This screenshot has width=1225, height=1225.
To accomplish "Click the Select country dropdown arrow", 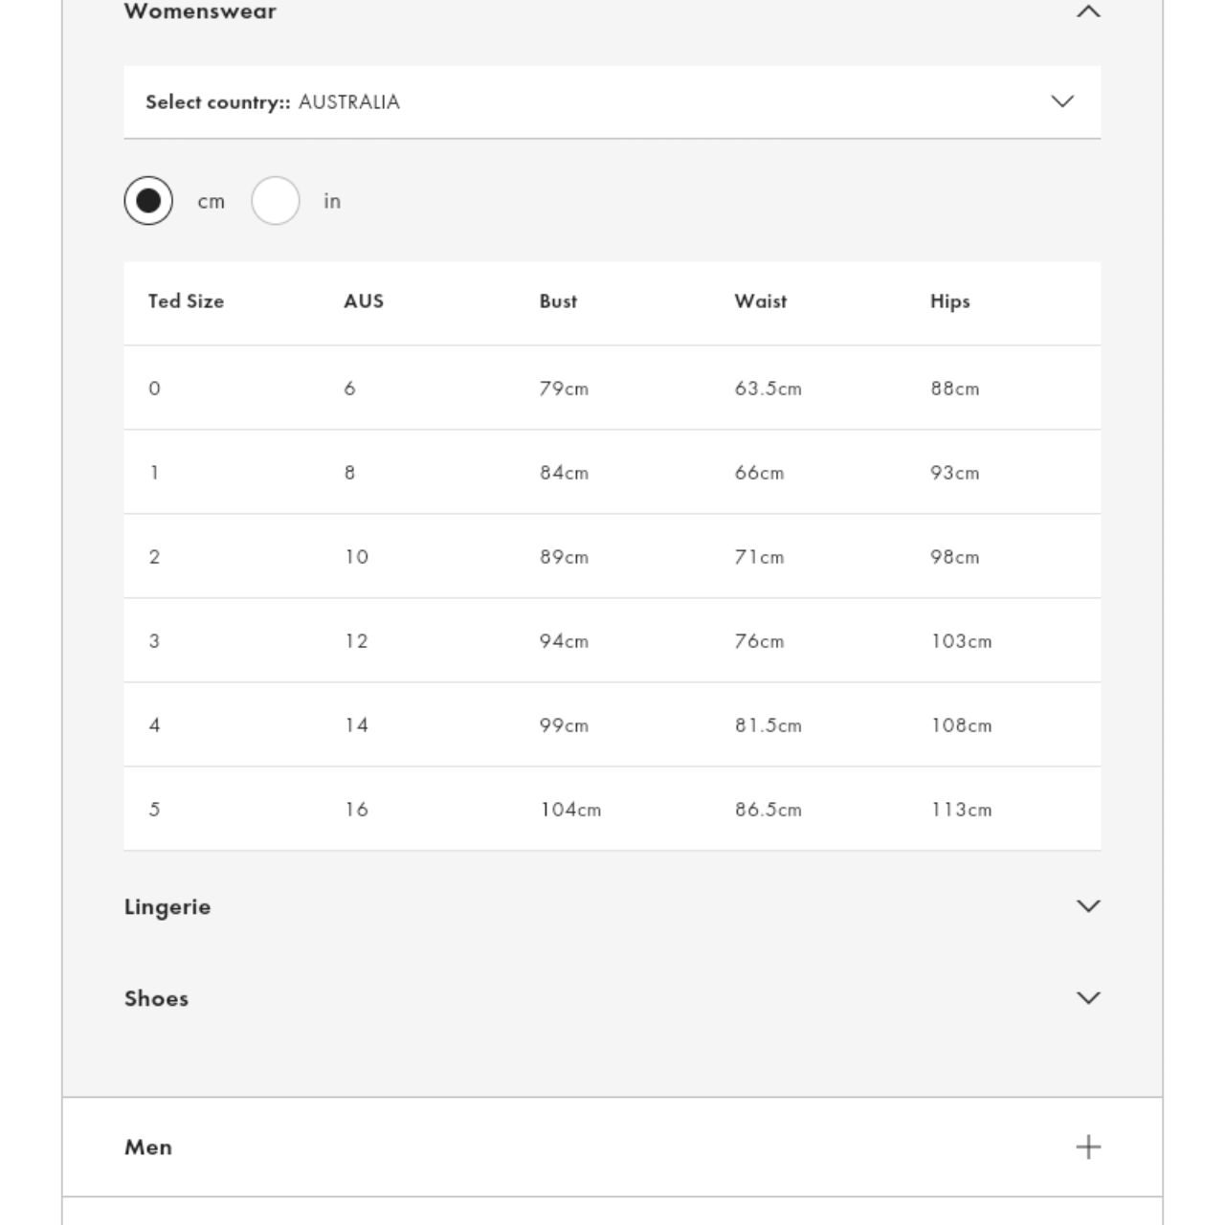I will click(1062, 101).
